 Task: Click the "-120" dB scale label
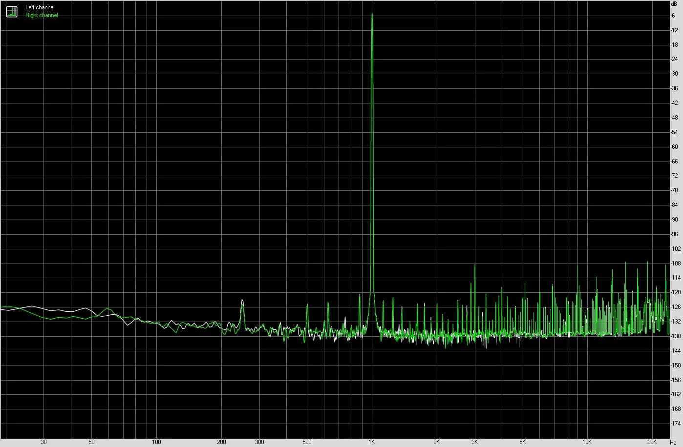pos(676,293)
